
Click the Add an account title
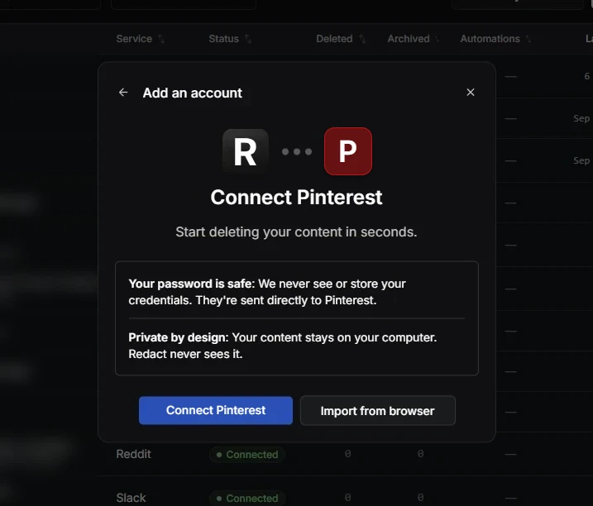(x=193, y=93)
